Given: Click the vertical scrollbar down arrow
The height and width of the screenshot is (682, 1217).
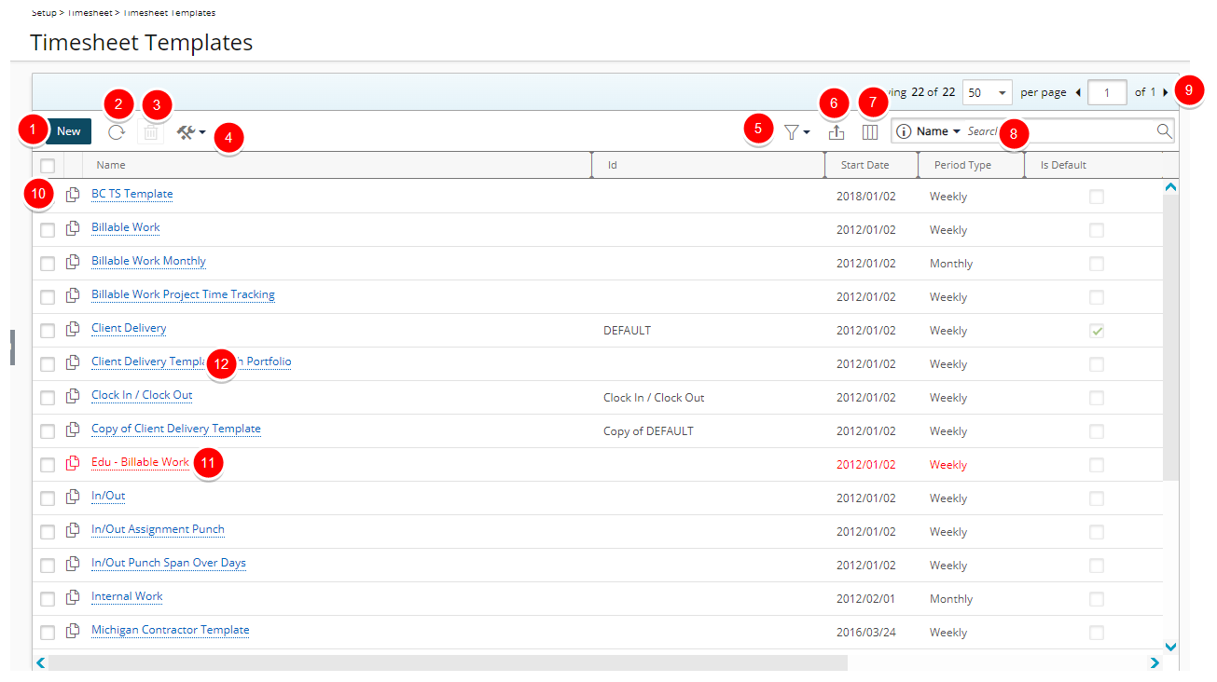Looking at the screenshot, I should tap(1171, 646).
